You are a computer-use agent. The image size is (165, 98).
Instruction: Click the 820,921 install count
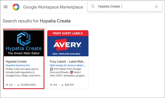[x=69, y=85]
